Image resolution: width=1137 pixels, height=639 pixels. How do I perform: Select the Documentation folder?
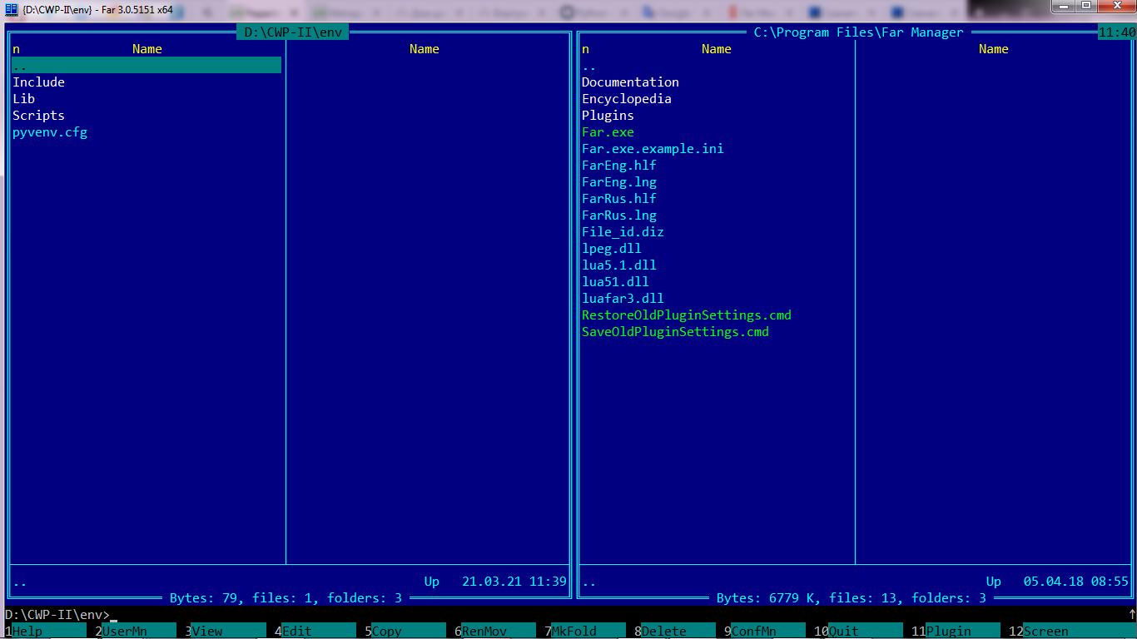(x=630, y=82)
